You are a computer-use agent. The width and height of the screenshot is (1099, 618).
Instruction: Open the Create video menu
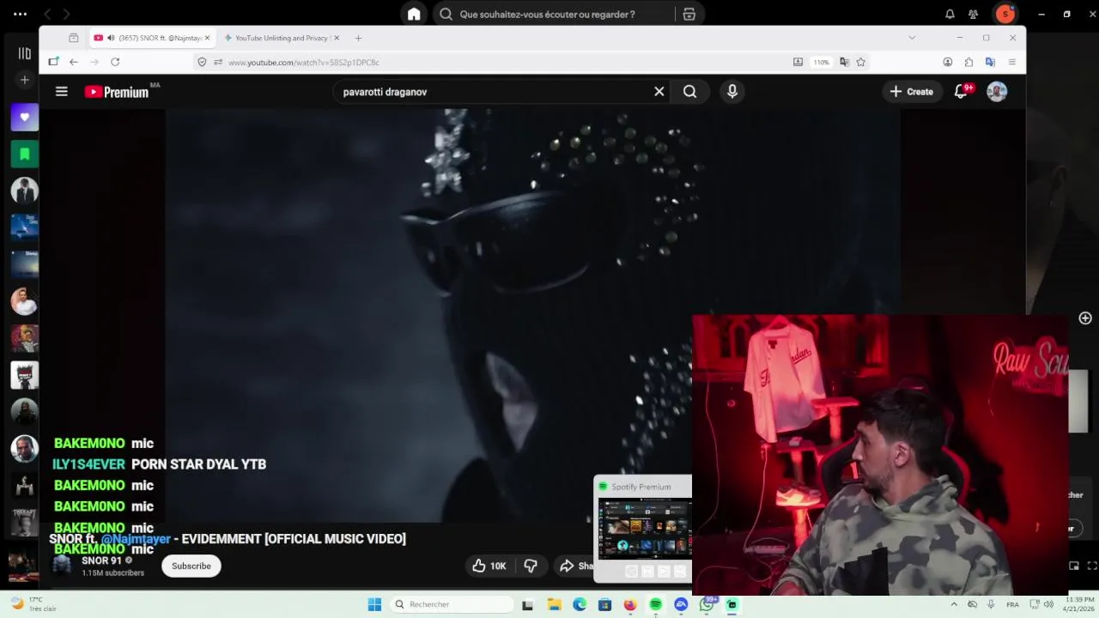[911, 92]
